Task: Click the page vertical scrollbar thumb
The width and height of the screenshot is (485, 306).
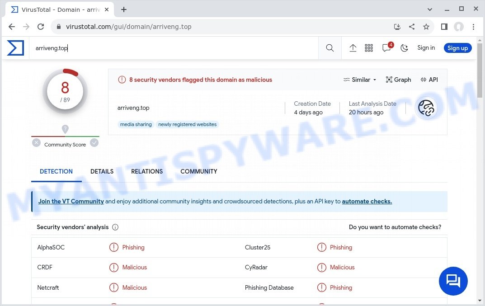Action: (x=480, y=71)
